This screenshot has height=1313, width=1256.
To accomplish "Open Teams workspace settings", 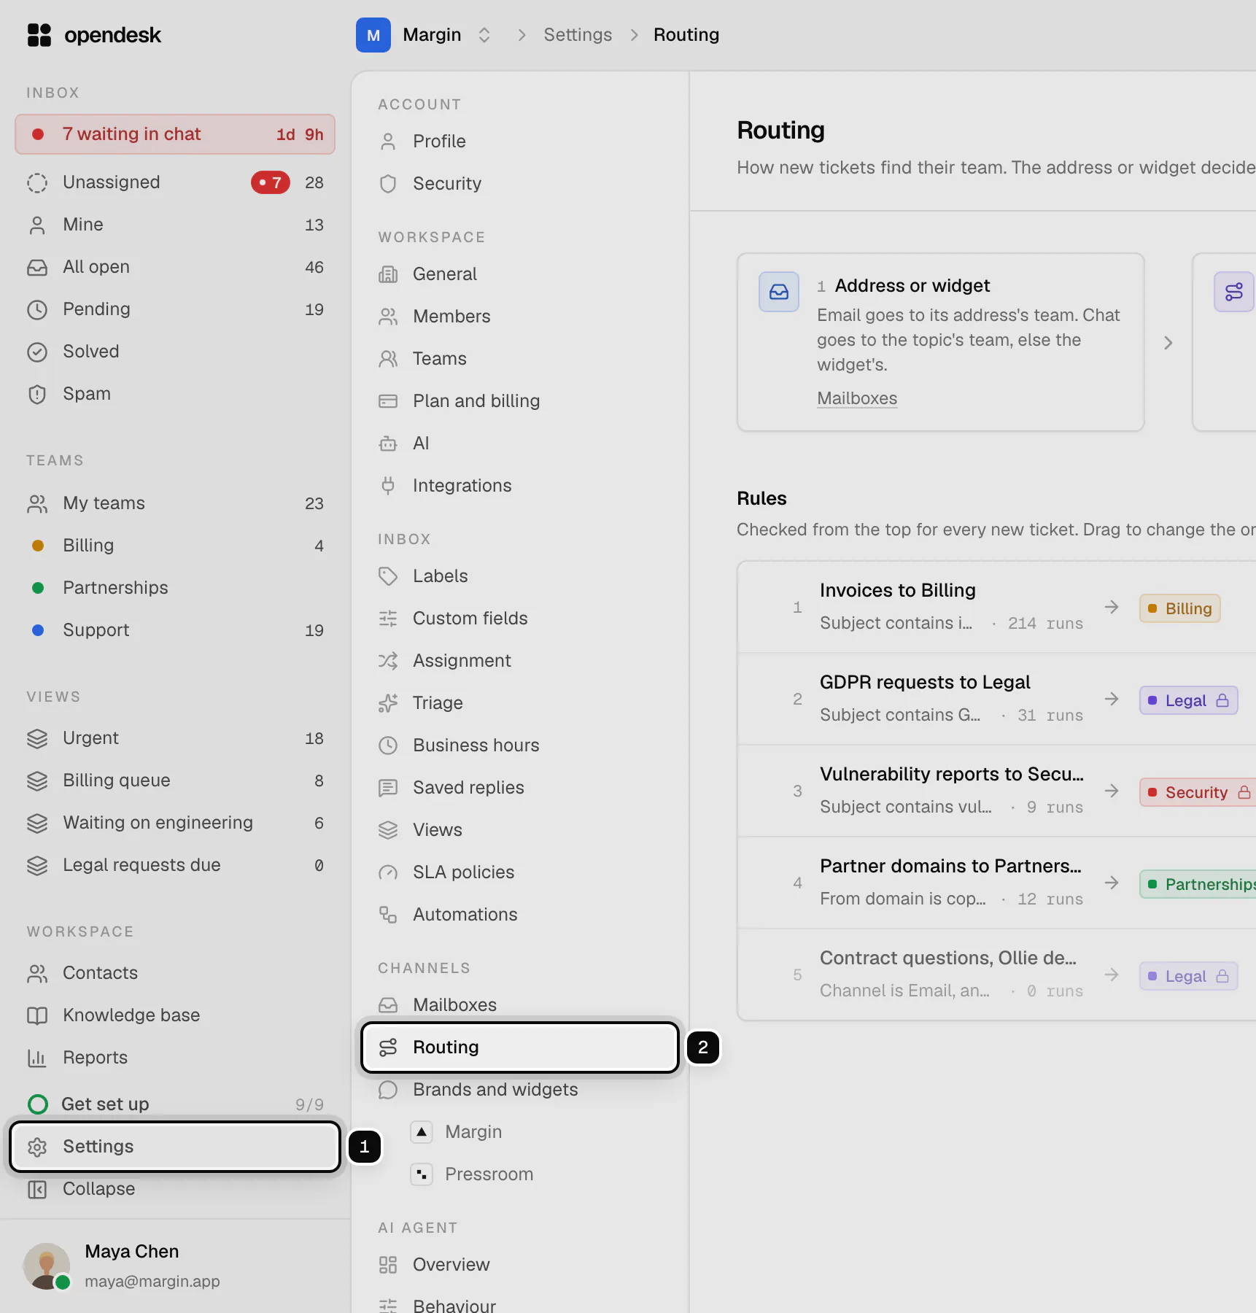I will point(520,359).
